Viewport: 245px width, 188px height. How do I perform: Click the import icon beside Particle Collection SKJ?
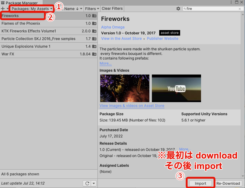click(94, 39)
